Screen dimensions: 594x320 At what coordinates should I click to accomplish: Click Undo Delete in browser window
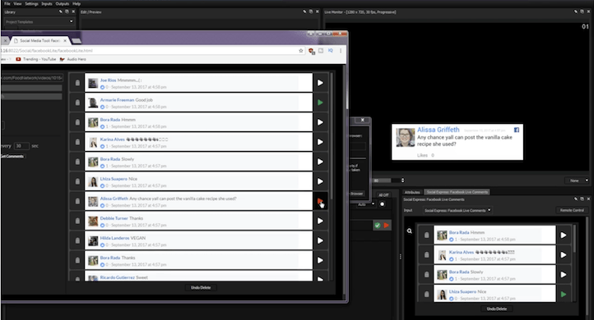pyautogui.click(x=201, y=288)
